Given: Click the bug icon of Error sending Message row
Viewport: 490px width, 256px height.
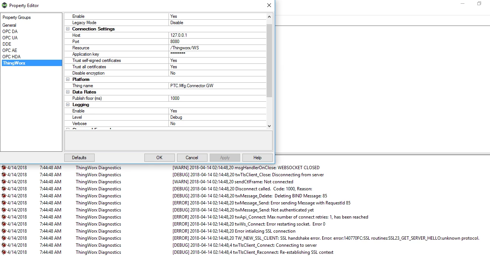Looking at the screenshot, I should (4, 203).
